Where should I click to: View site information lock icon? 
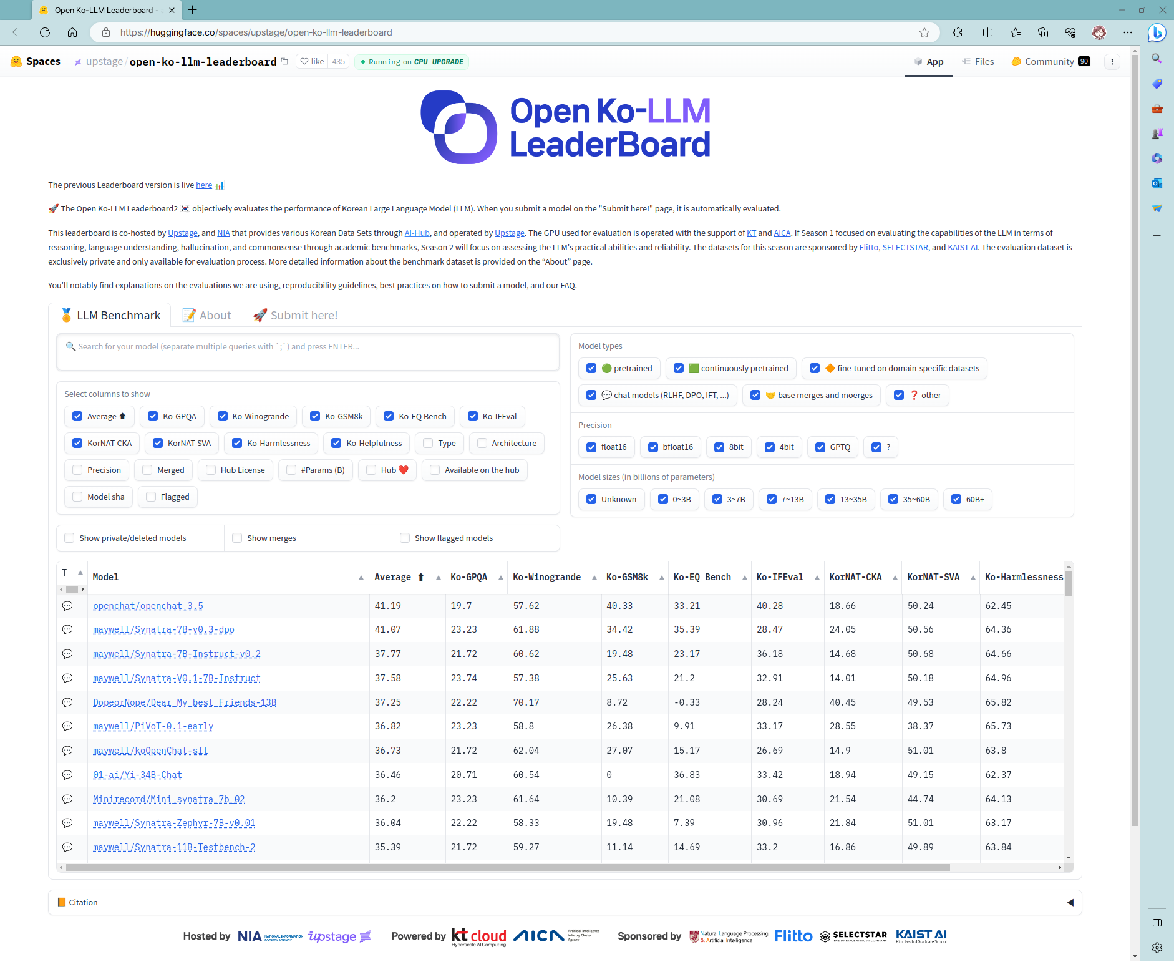106,32
